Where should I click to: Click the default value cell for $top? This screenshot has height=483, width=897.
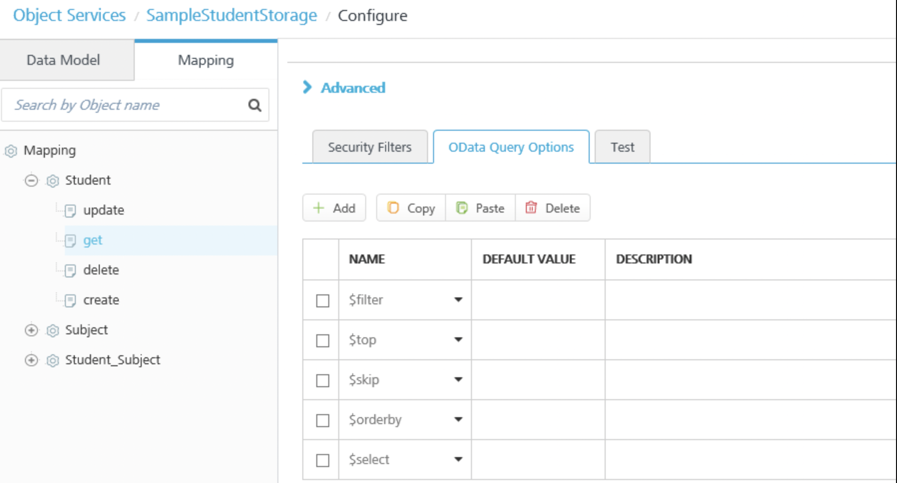(x=538, y=340)
